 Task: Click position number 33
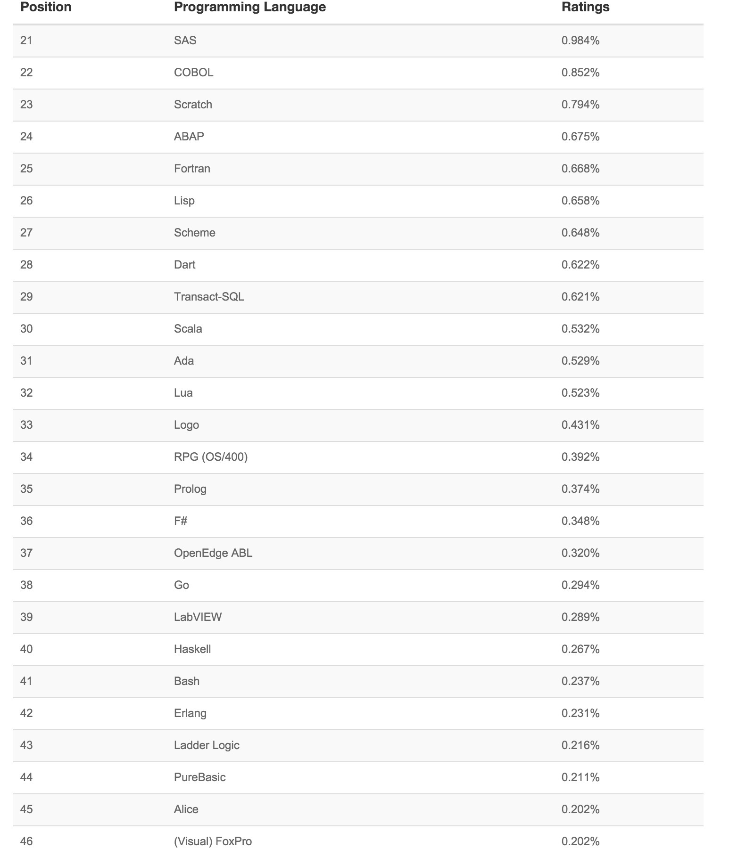26,425
